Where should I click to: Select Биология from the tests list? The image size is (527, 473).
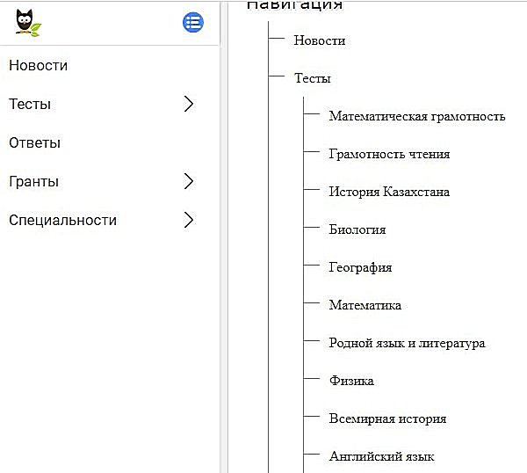357,229
